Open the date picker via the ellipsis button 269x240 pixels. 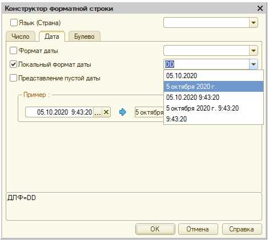click(x=98, y=112)
